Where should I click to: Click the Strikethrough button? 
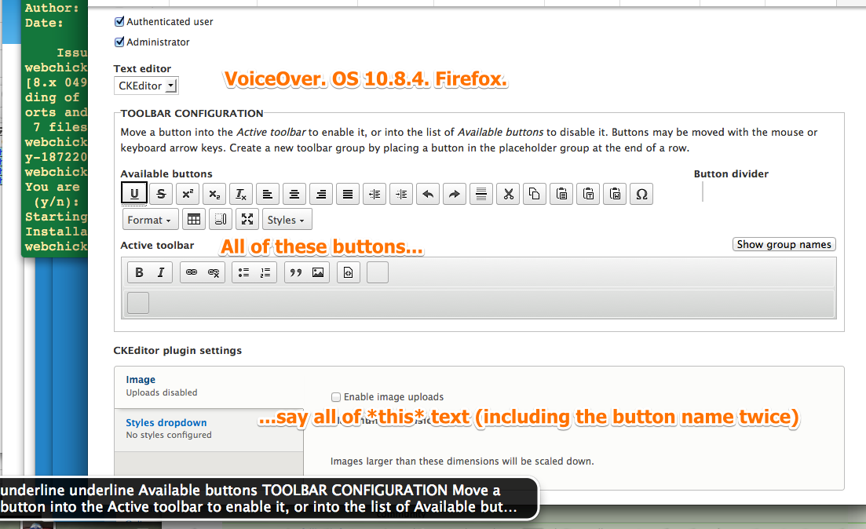coord(161,194)
